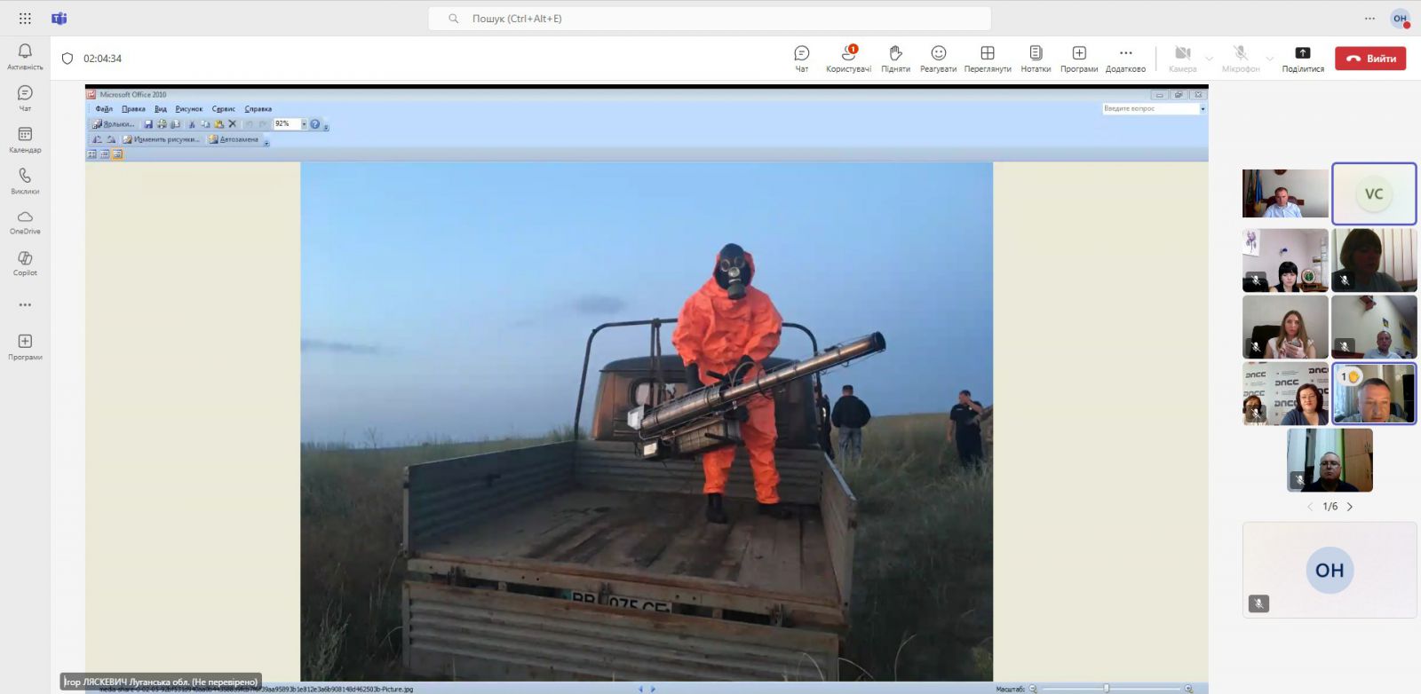Expand microphone options dropdown arrow

[1269, 59]
